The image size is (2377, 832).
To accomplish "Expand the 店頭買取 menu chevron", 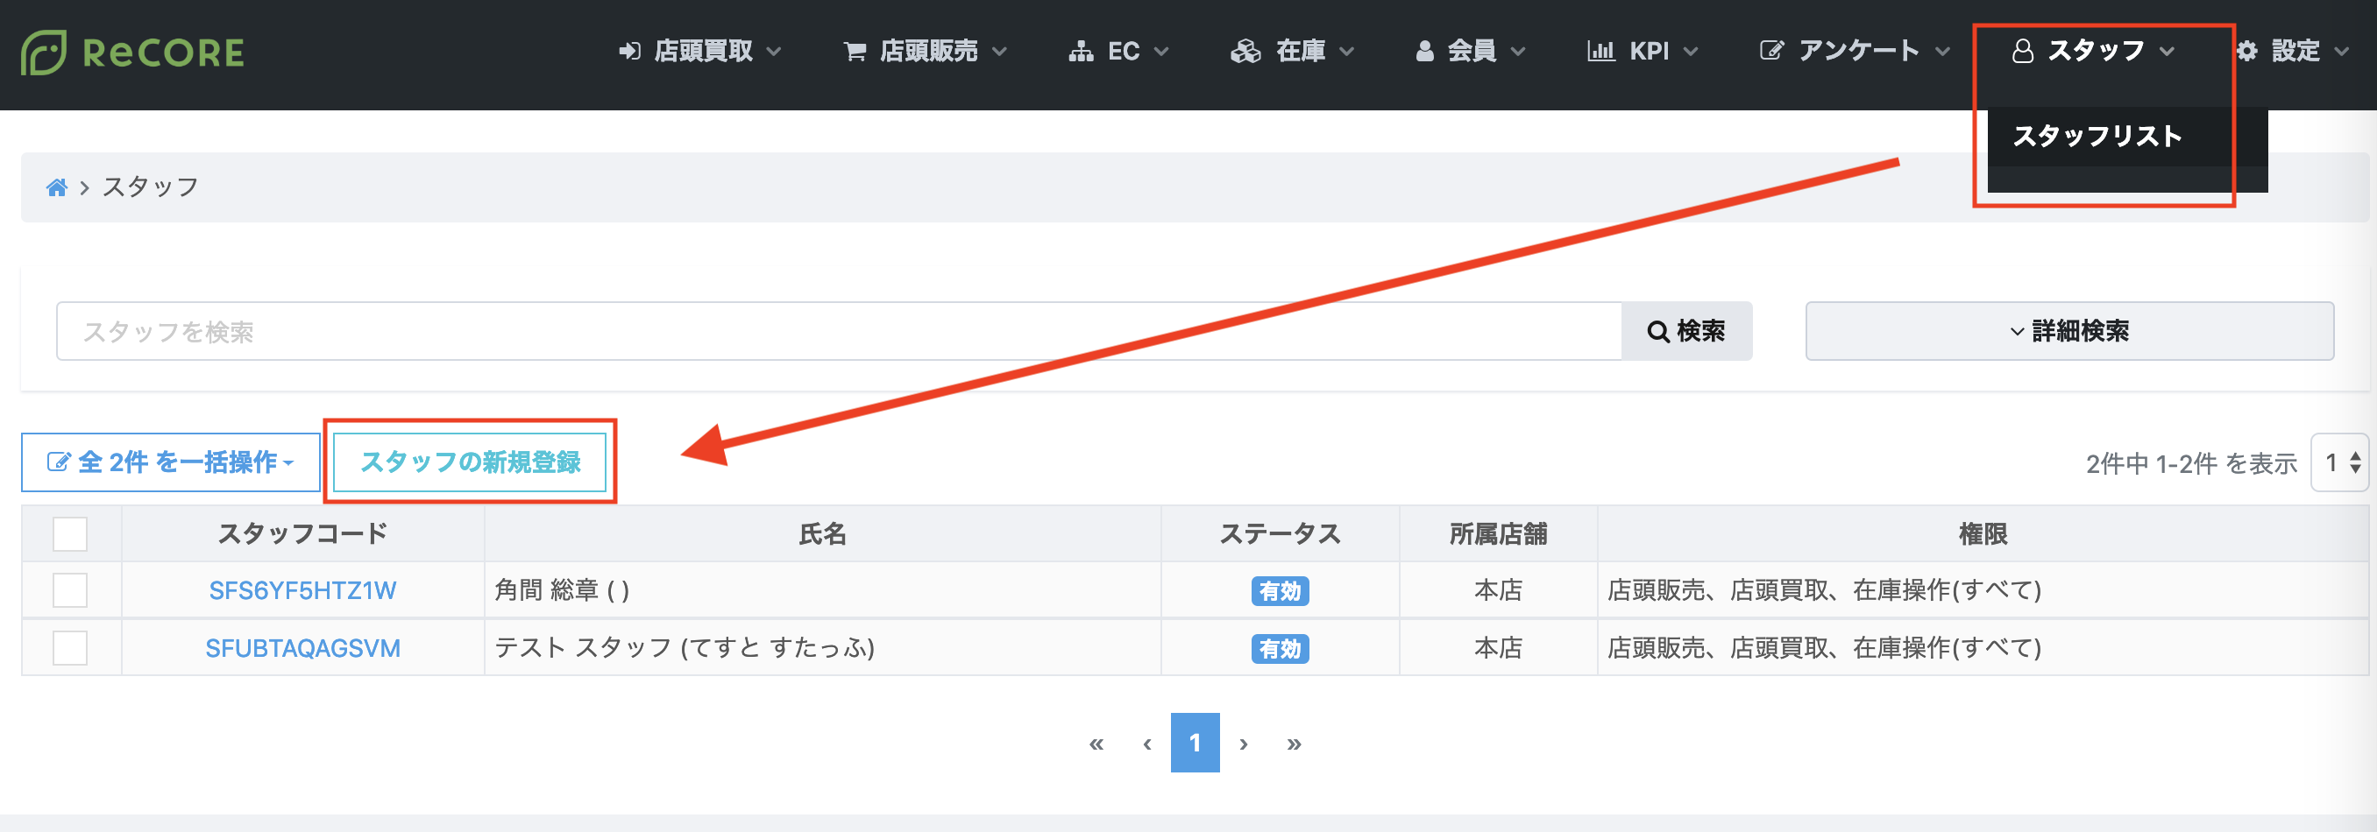I will (x=774, y=52).
